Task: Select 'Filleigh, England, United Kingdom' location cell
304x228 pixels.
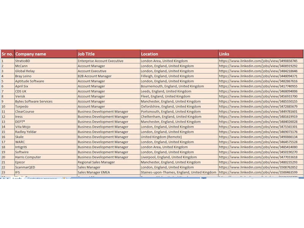Action: coord(179,76)
